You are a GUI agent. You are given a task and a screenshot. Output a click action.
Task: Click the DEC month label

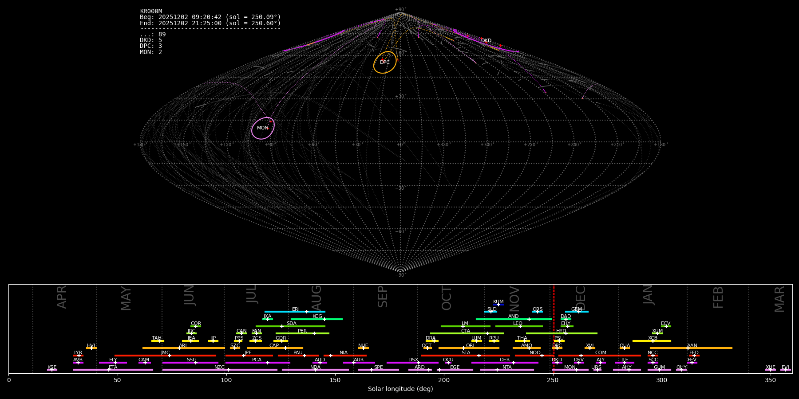(581, 297)
